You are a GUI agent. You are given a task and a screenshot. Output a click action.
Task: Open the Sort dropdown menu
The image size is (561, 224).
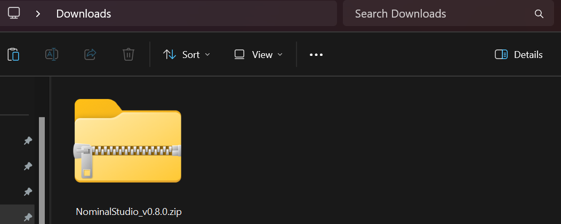[x=187, y=55]
